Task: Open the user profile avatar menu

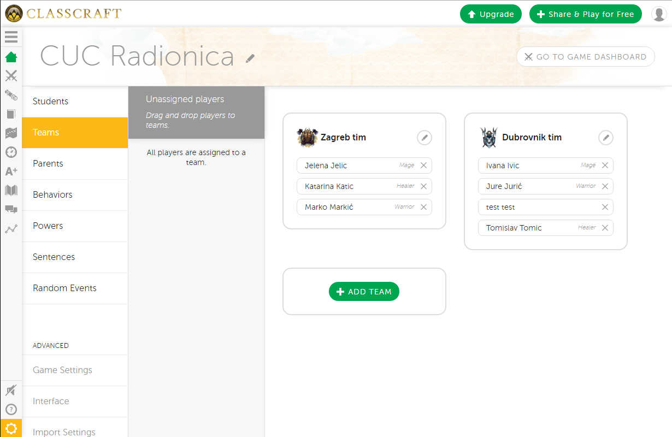Action: coord(659,14)
